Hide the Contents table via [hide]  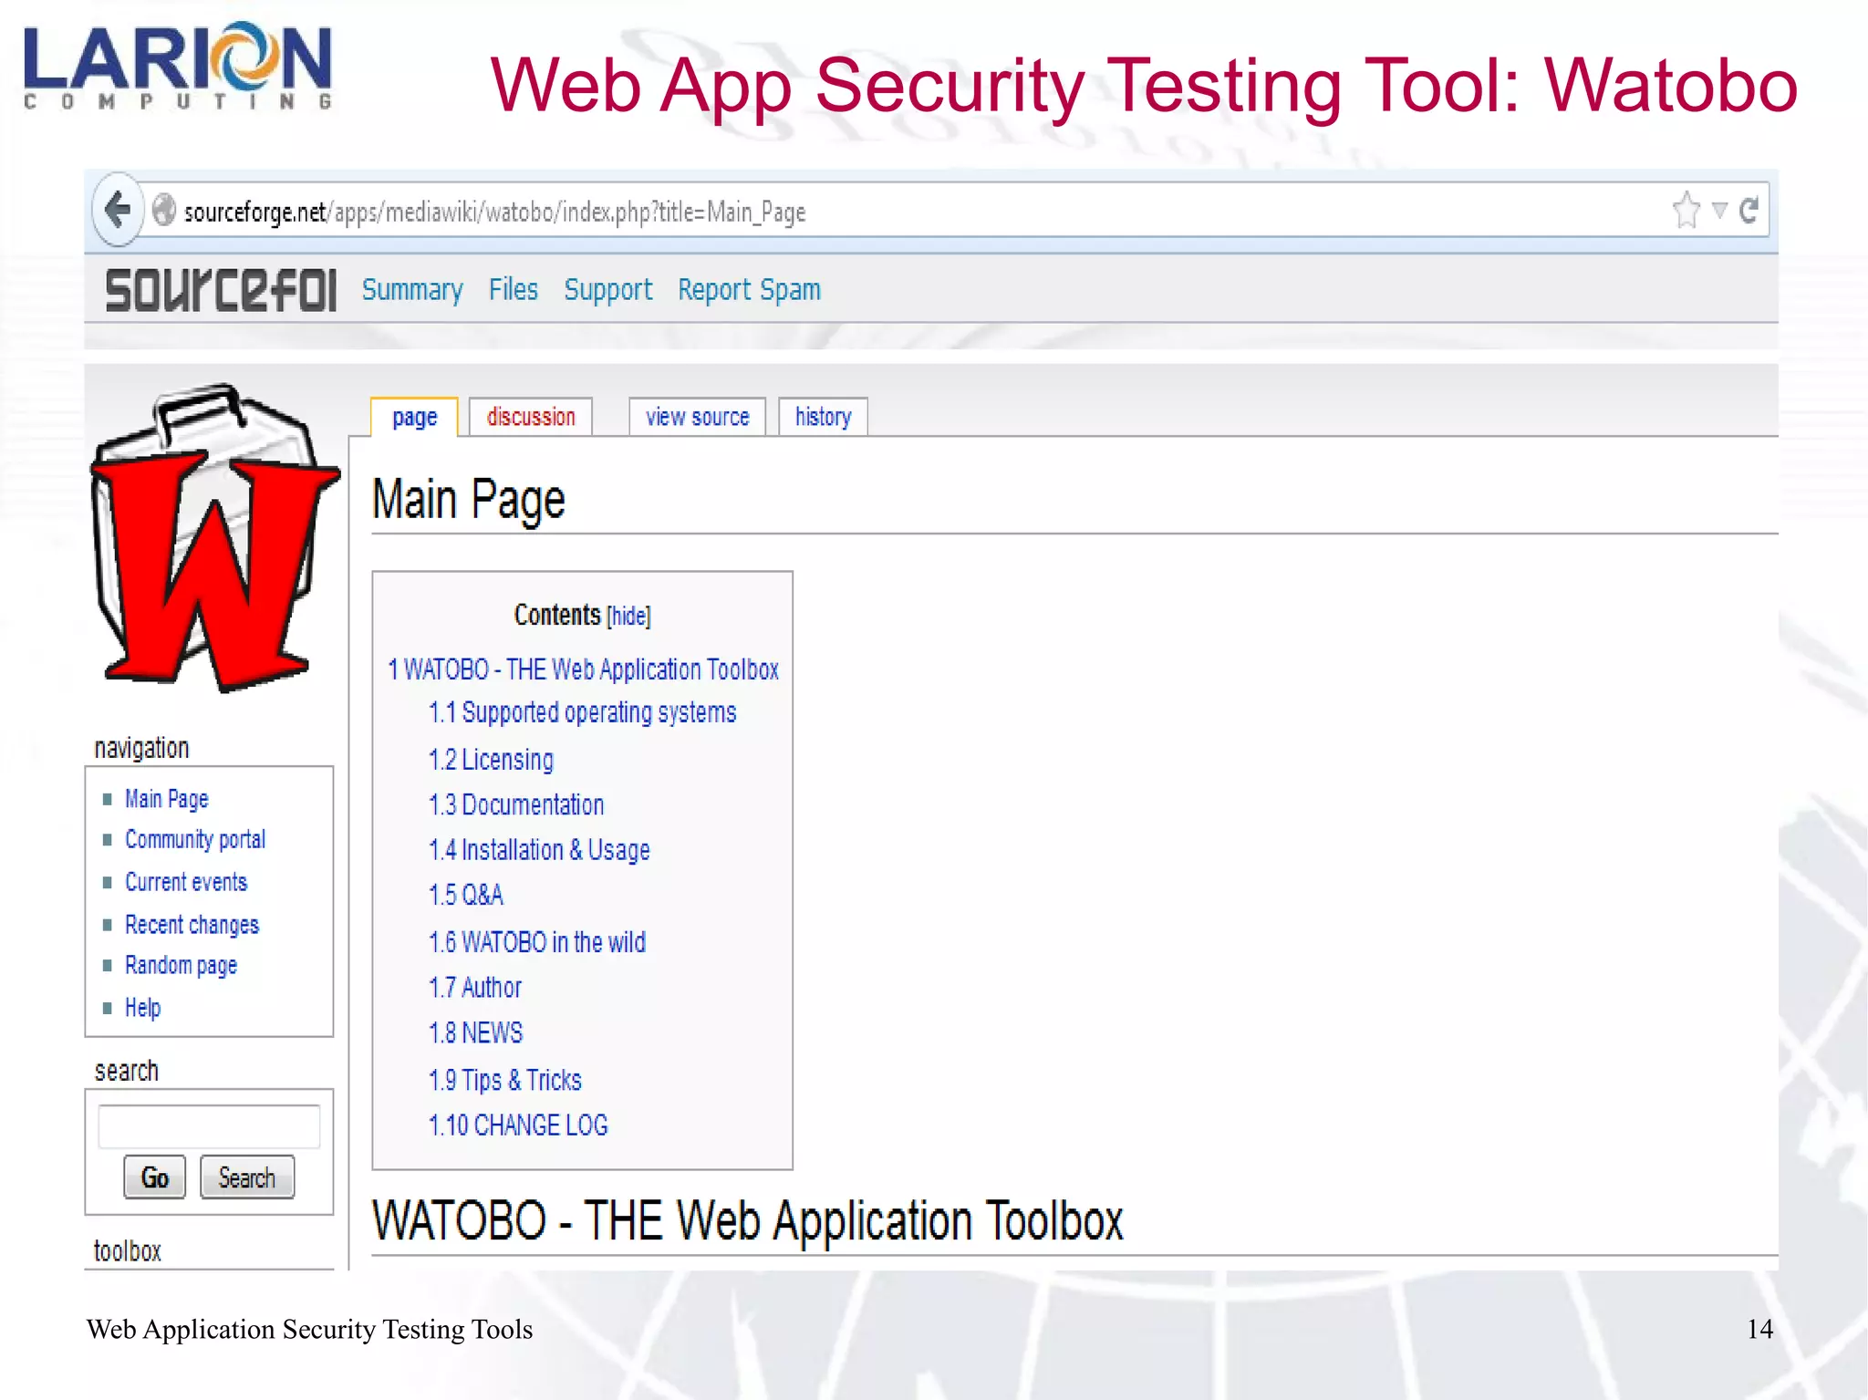pos(628,617)
